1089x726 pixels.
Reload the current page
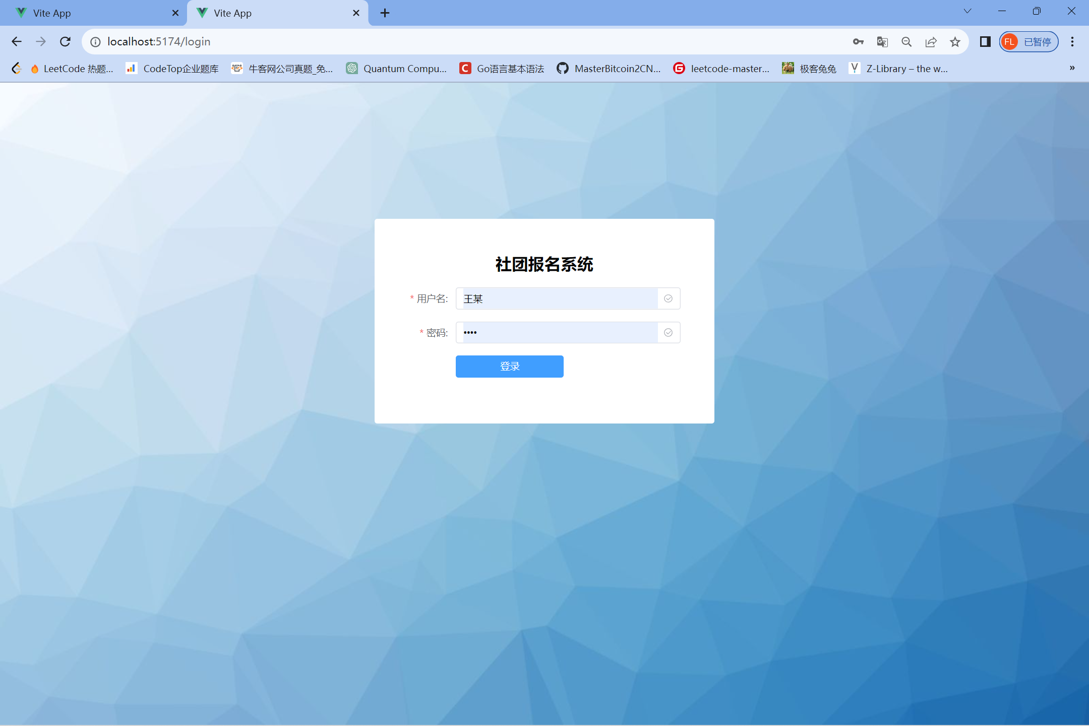pos(65,42)
